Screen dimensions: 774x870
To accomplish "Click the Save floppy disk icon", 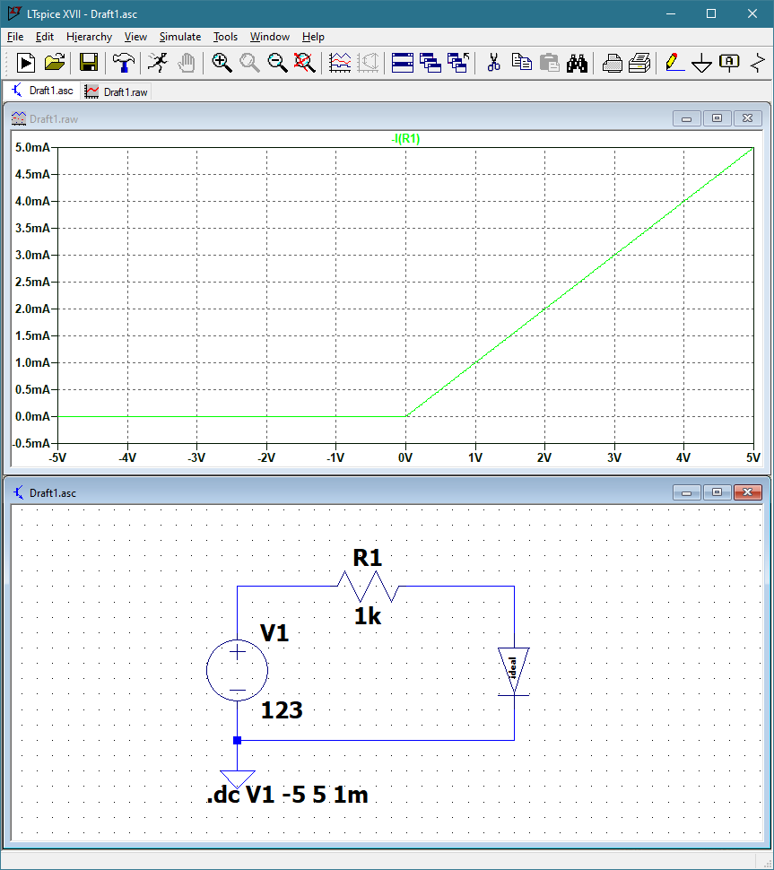I will coord(89,63).
